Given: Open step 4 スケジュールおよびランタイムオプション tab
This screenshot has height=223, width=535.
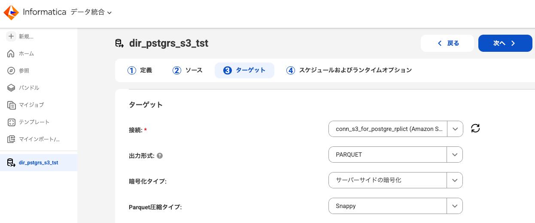Looking at the screenshot, I should point(349,70).
